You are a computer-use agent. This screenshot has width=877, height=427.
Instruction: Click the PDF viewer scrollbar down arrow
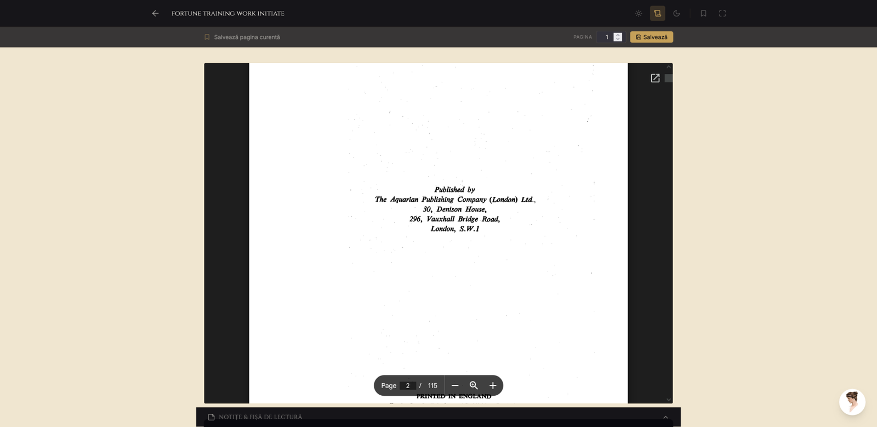tap(669, 400)
